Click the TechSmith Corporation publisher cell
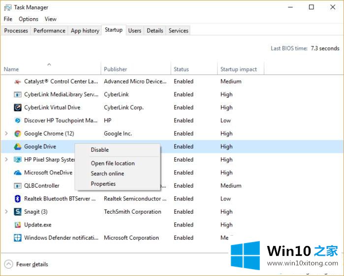This screenshot has height=276, width=344. (x=132, y=212)
